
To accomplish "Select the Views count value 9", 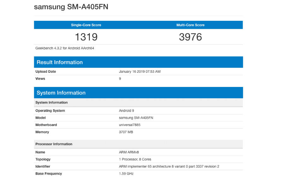I will click(x=119, y=78).
